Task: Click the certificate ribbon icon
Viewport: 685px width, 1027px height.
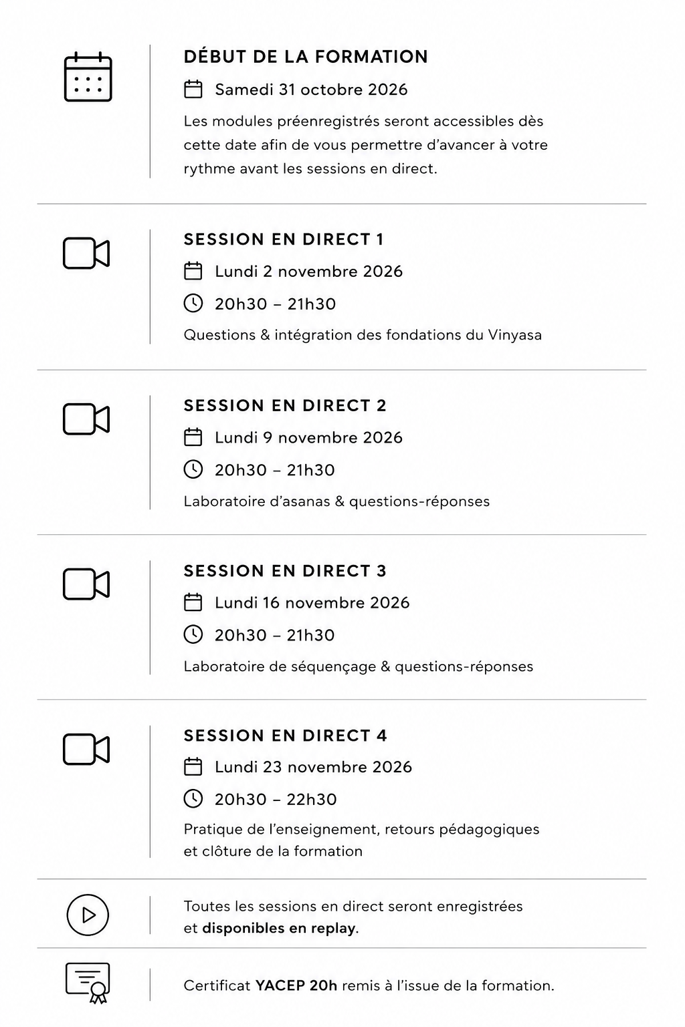Action: (88, 982)
